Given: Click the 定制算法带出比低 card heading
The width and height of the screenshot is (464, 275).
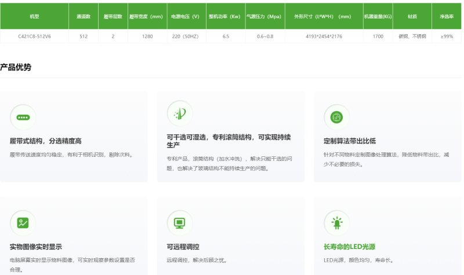Looking at the screenshot, I should coord(350,141).
